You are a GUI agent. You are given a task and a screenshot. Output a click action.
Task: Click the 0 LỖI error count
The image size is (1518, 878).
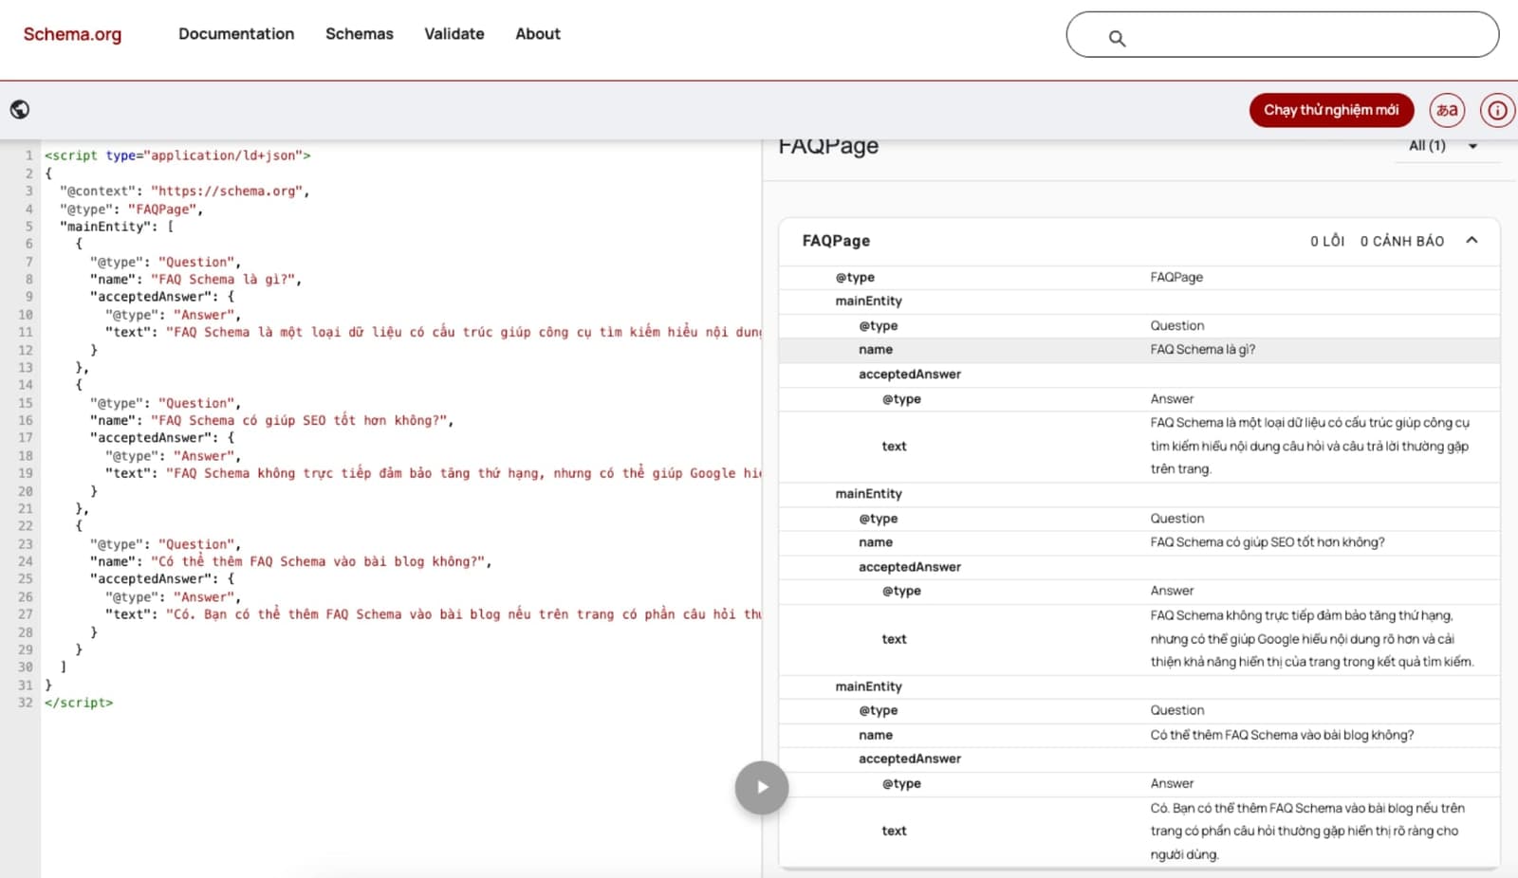click(1327, 241)
